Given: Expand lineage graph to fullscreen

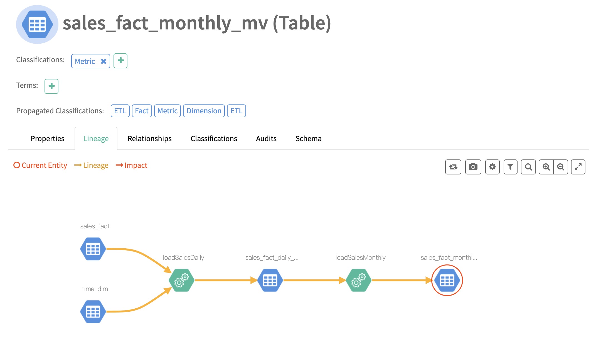Looking at the screenshot, I should click(578, 167).
